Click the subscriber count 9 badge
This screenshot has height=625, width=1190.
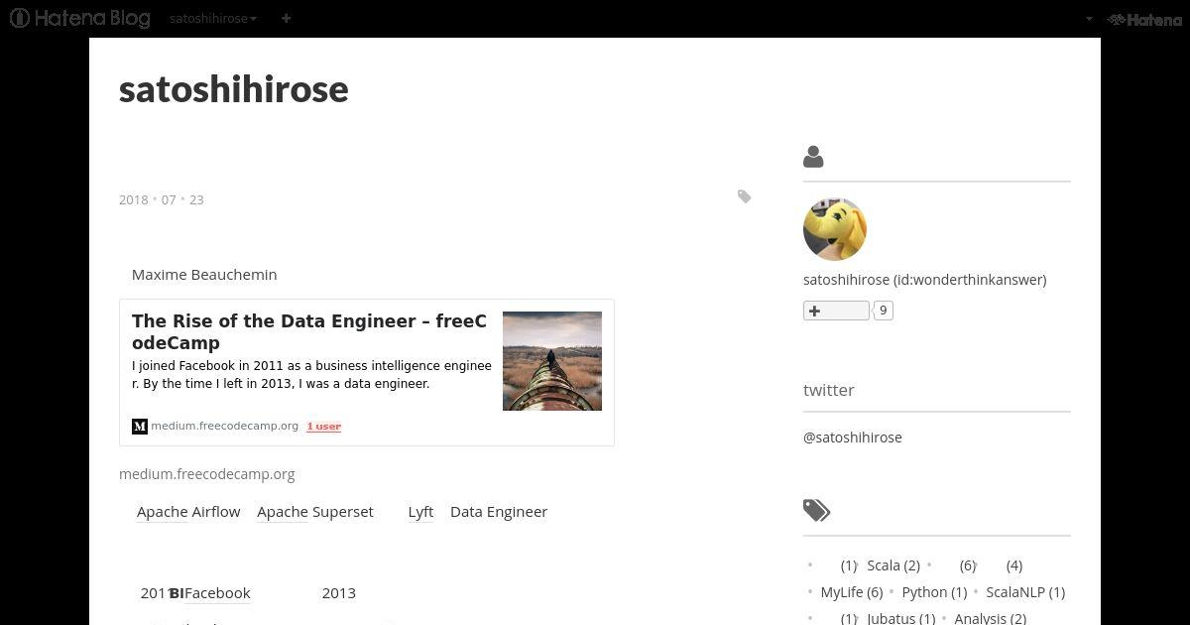coord(883,311)
